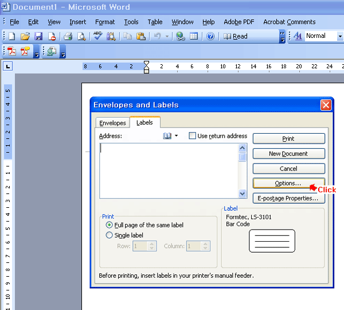Click inside the Address text box
Viewport: 344px width, 310px height.
tap(169, 171)
